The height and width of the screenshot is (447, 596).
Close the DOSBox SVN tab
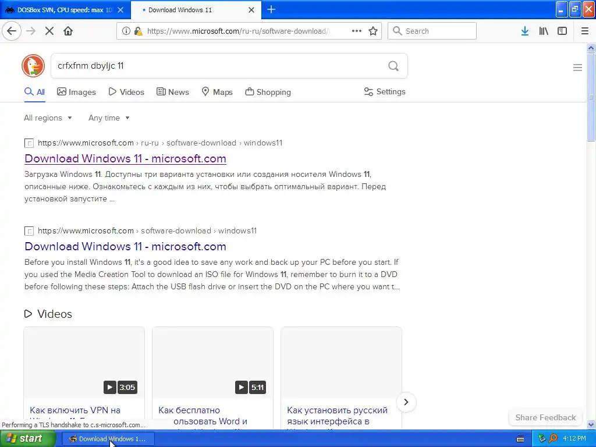click(x=120, y=10)
